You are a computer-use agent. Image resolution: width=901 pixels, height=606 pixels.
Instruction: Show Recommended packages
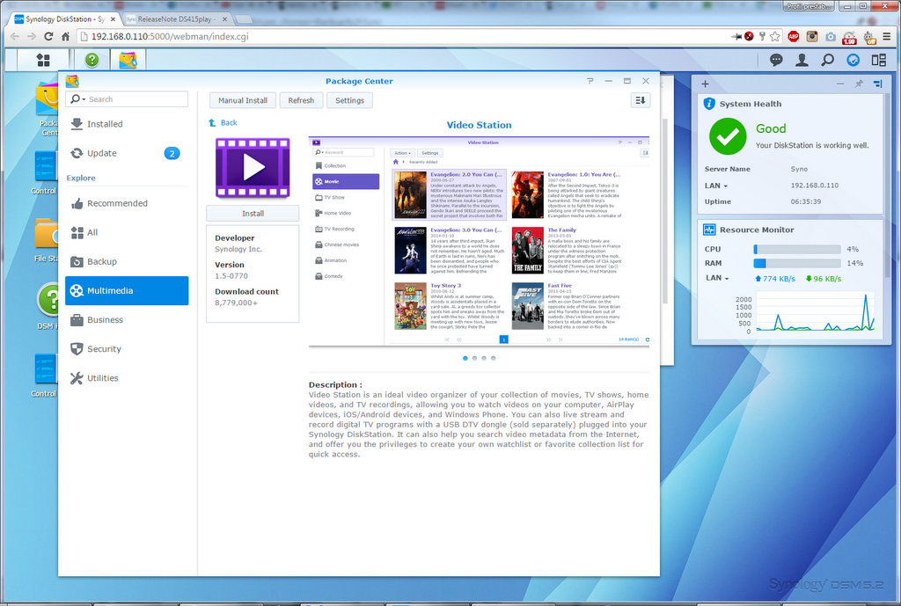(127, 203)
